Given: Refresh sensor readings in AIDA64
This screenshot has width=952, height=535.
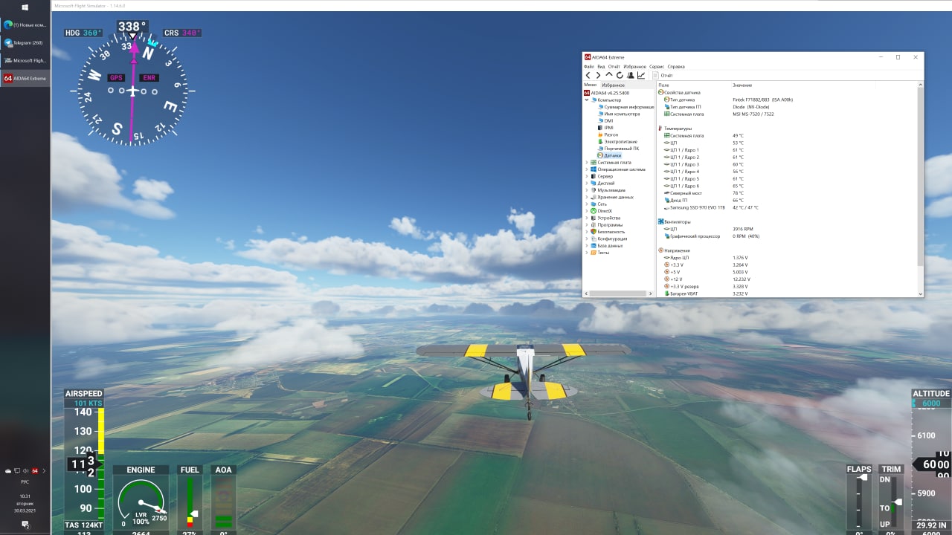Looking at the screenshot, I should point(620,75).
